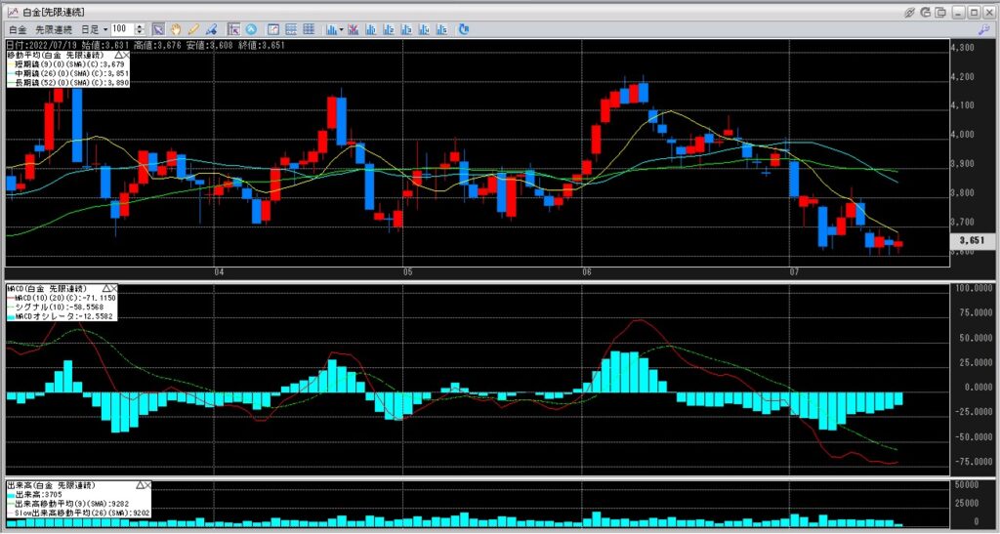Click the 長期線(52) moving average legend entry

(68, 83)
